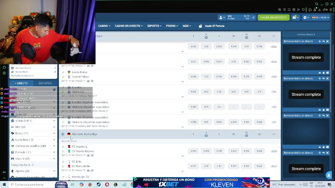Click the pin tab icon in browser toolbar

pos(284,10)
